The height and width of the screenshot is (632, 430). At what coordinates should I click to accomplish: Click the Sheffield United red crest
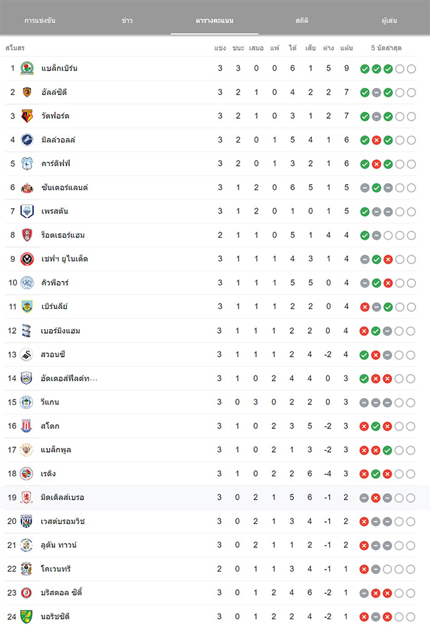tap(27, 259)
